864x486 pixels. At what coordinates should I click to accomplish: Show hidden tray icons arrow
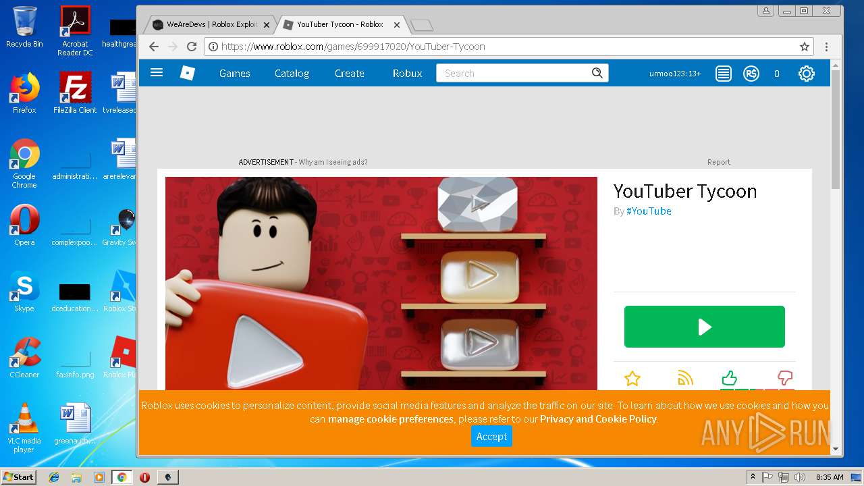[x=753, y=477]
